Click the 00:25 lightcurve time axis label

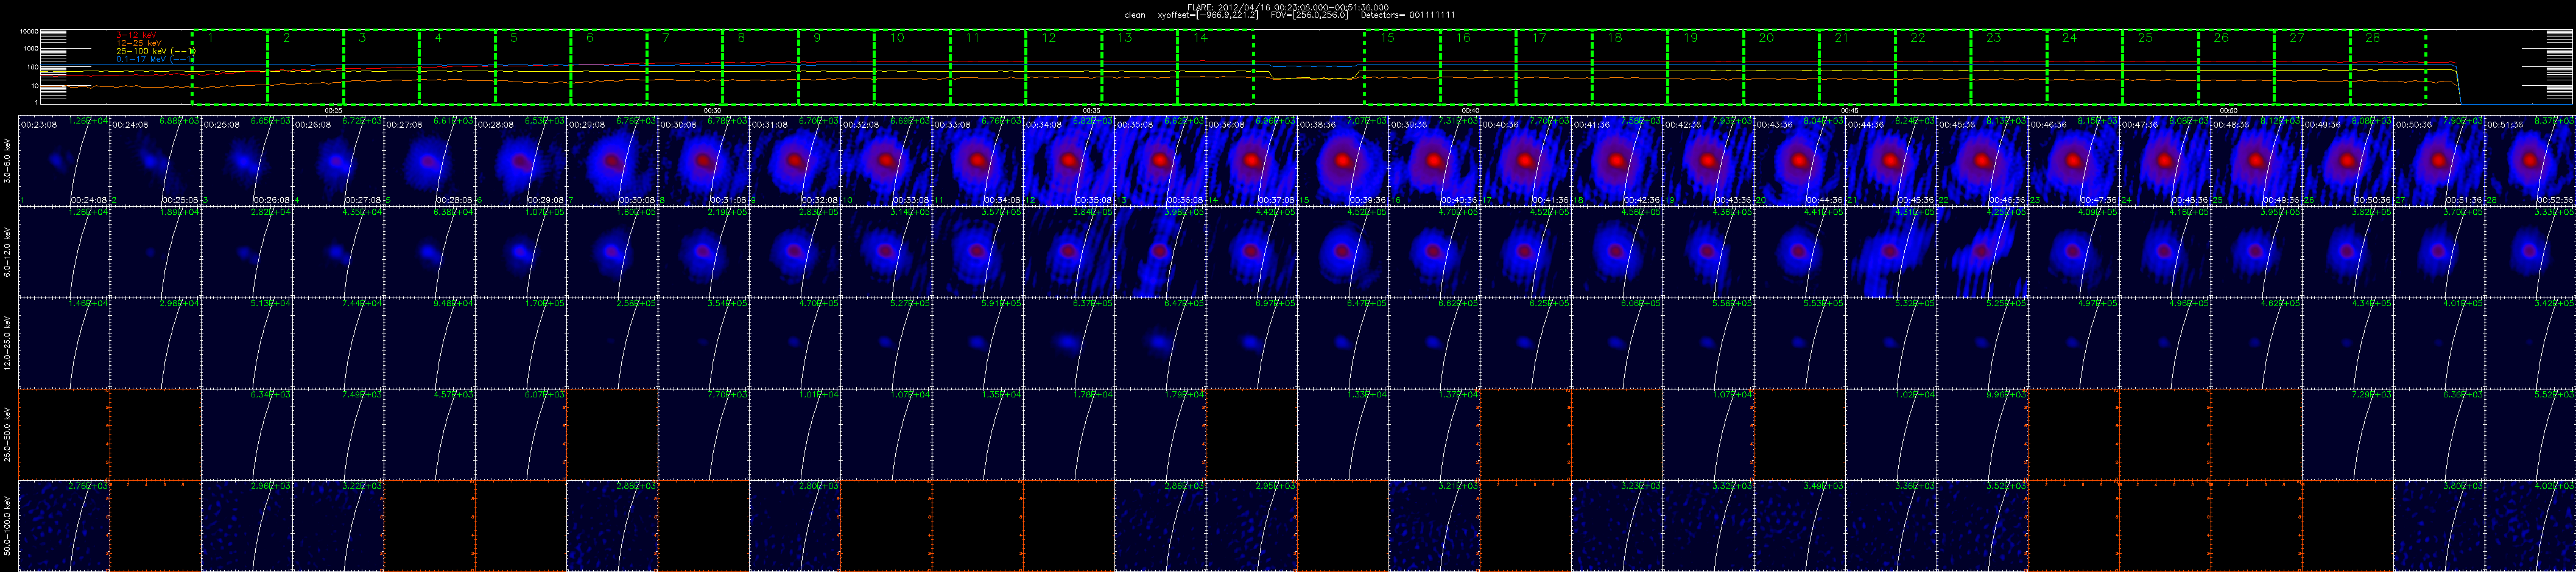334,110
